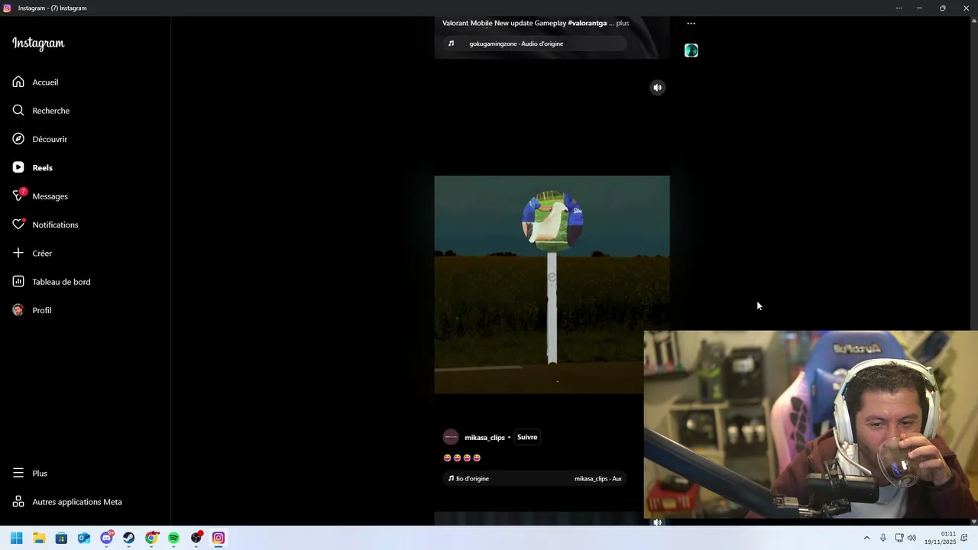Expand hidden system tray icons

pos(866,538)
